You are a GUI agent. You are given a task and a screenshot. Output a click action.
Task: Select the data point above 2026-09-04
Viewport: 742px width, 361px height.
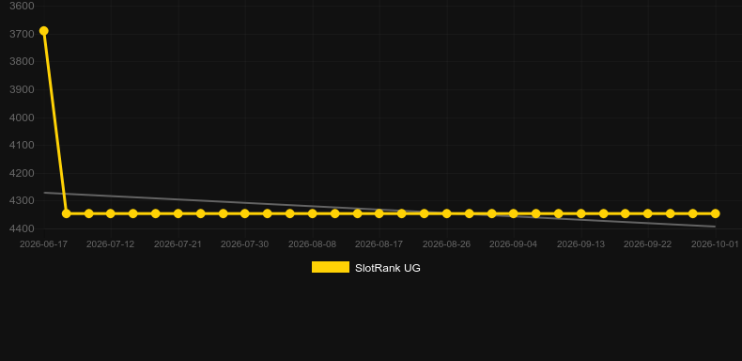point(514,213)
